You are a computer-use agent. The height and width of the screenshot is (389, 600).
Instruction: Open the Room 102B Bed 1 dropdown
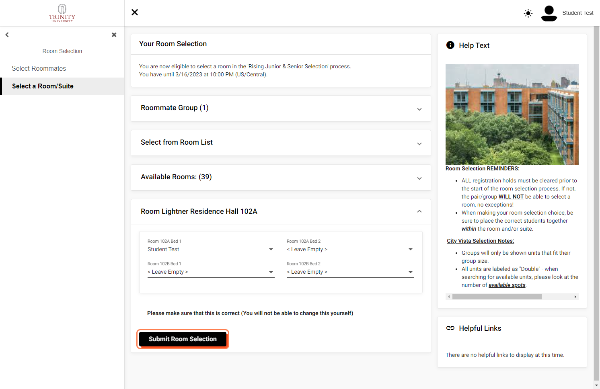pyautogui.click(x=211, y=272)
